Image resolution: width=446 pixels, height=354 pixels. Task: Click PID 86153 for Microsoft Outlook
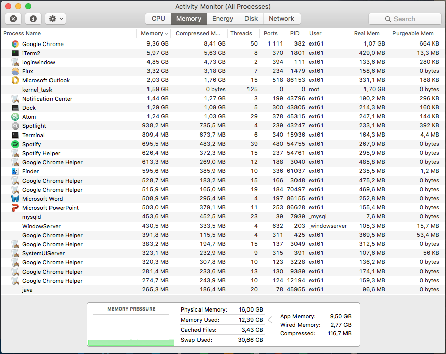[296, 80]
